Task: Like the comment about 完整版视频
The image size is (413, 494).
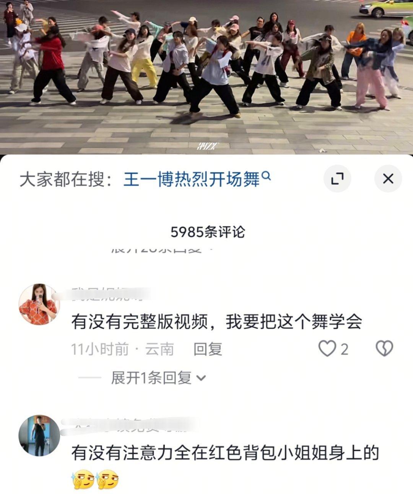Action: tap(327, 349)
